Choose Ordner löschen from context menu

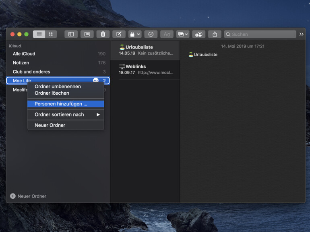(x=66, y=93)
